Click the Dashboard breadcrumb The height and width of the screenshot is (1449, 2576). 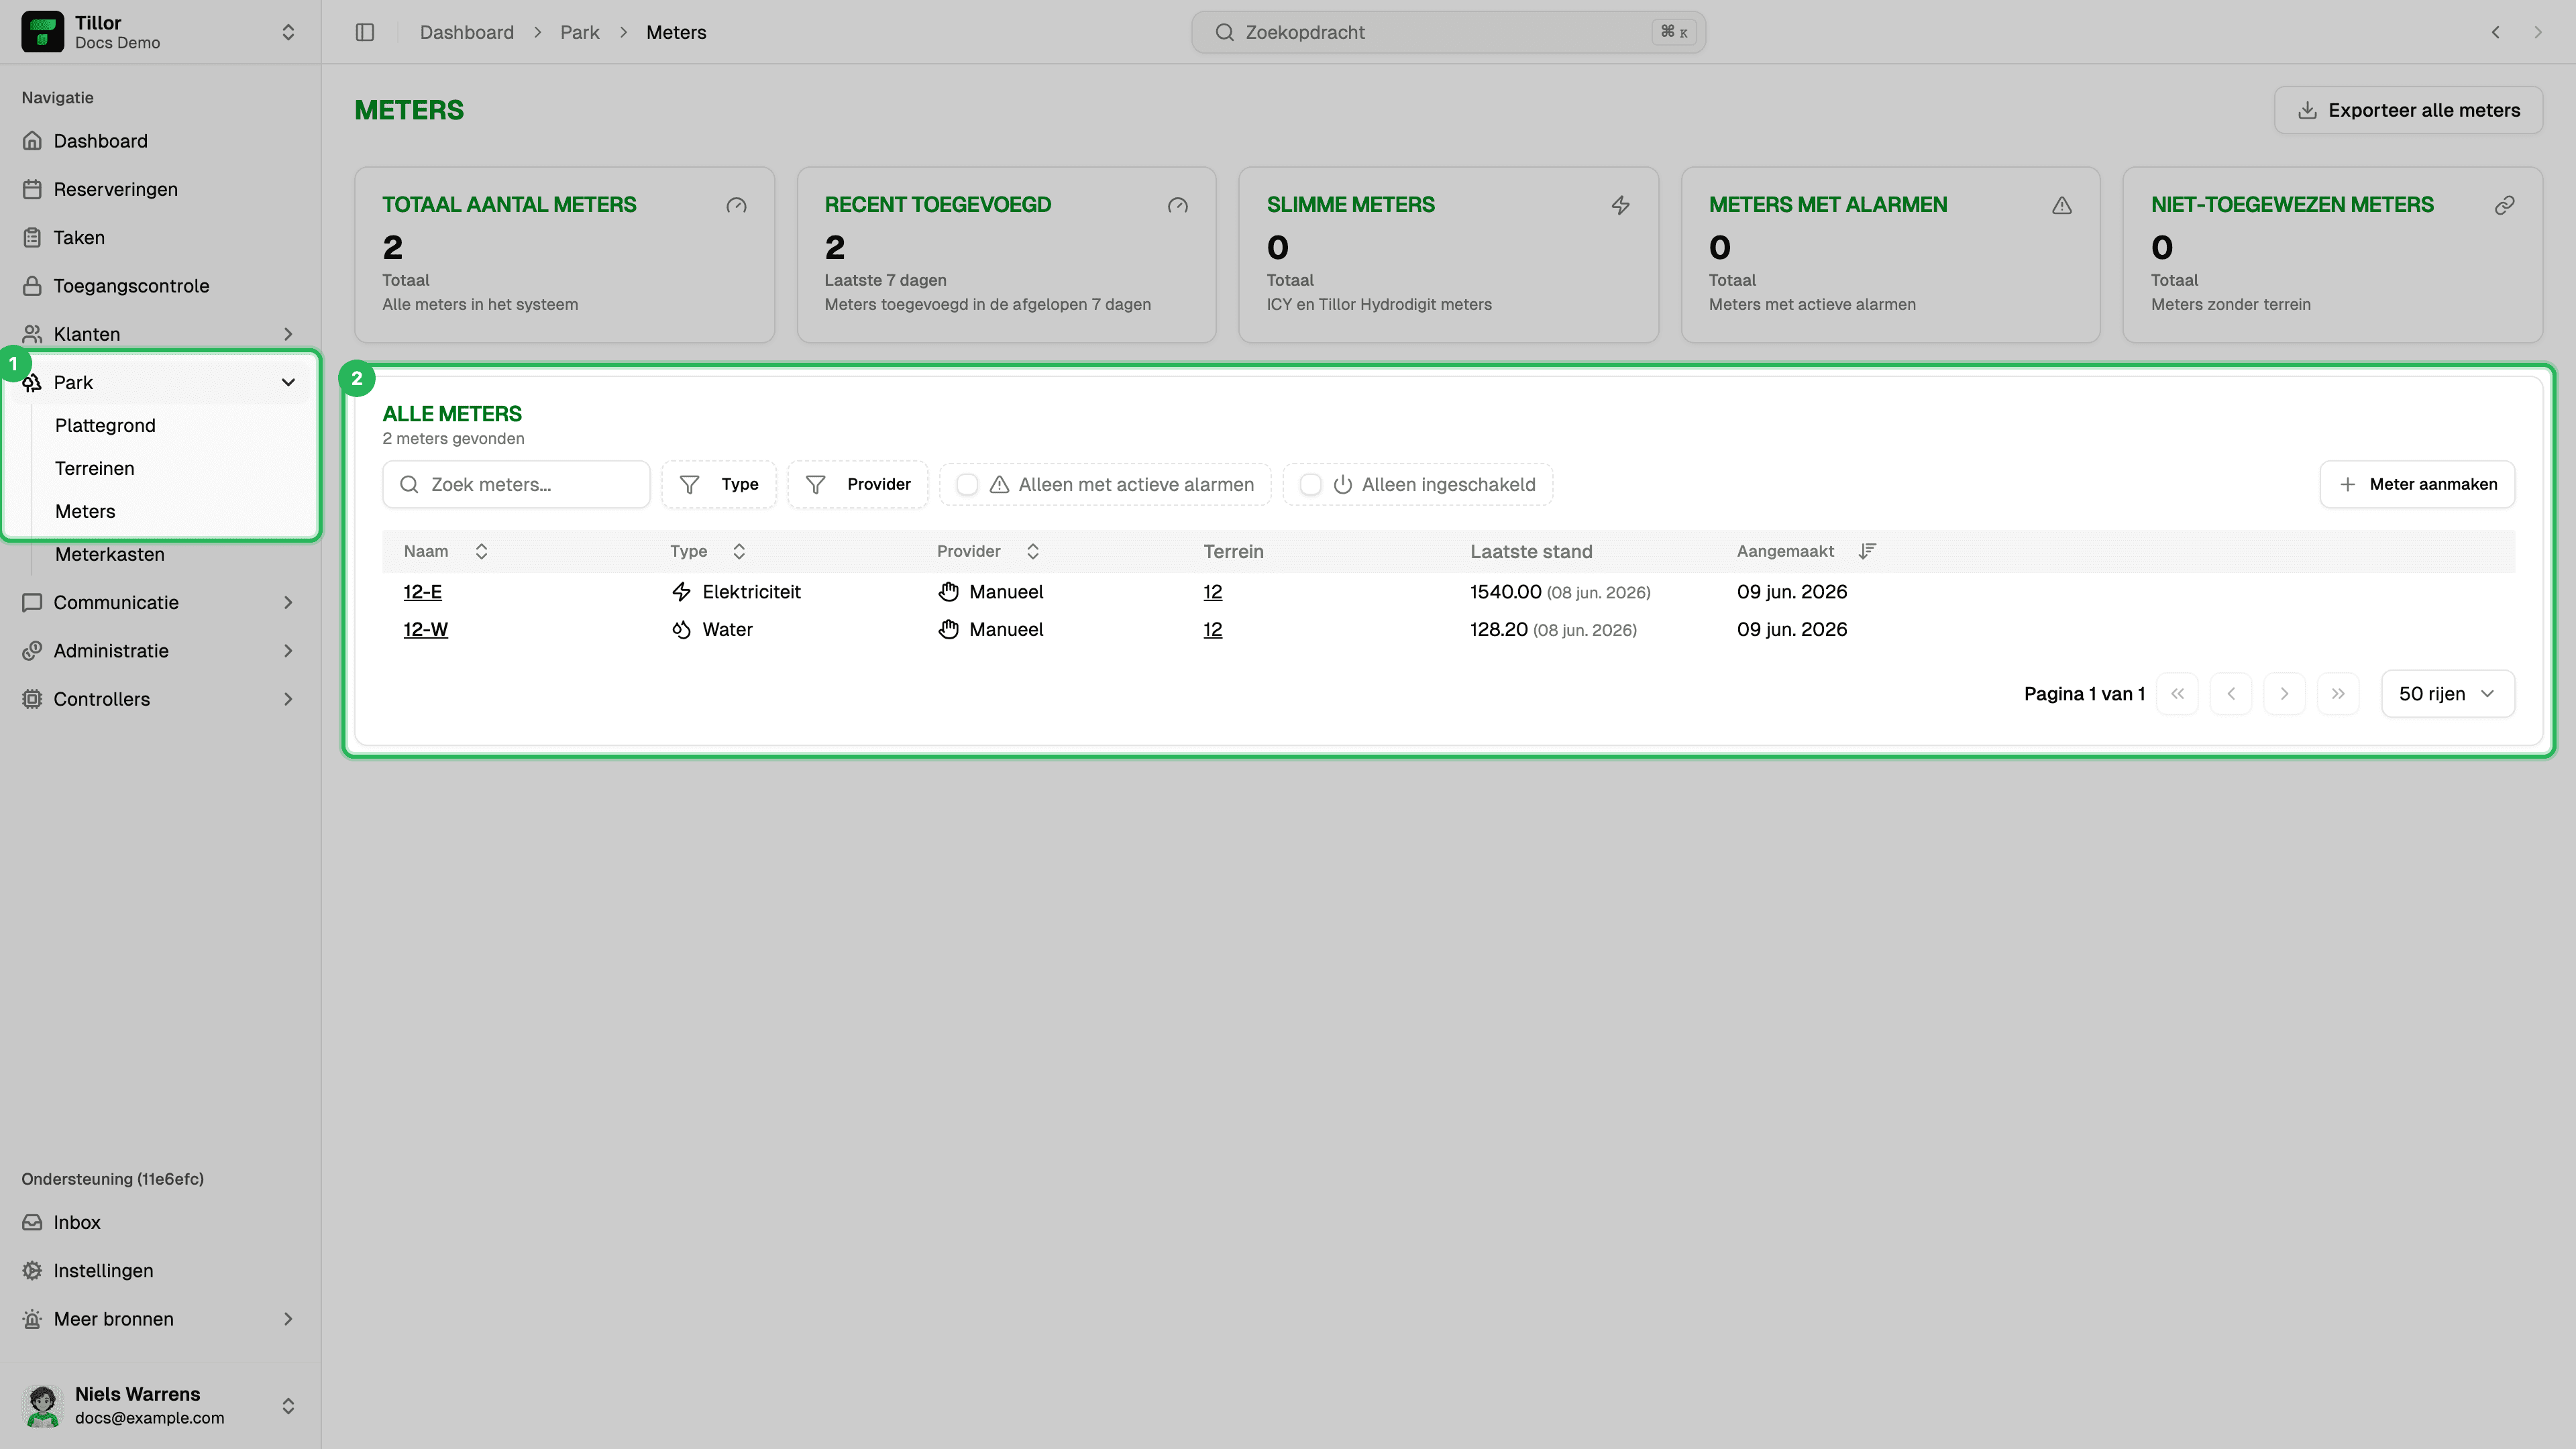pyautogui.click(x=467, y=32)
